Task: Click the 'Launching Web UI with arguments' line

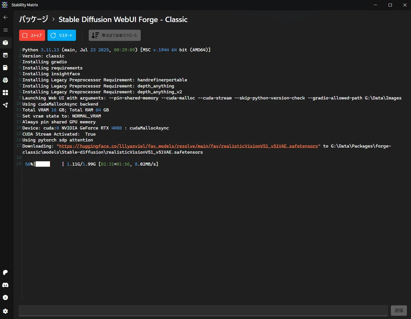Action: click(x=212, y=98)
